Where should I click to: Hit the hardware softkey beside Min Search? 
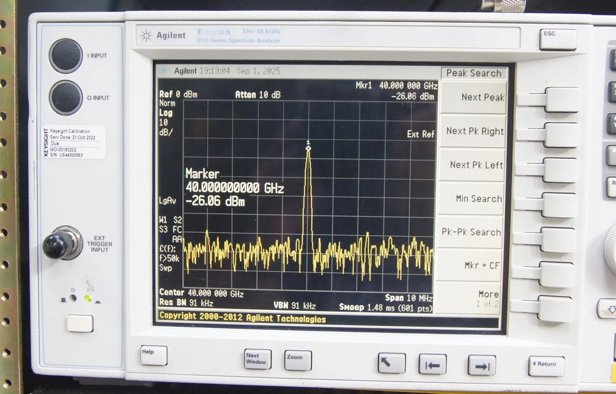tap(559, 205)
